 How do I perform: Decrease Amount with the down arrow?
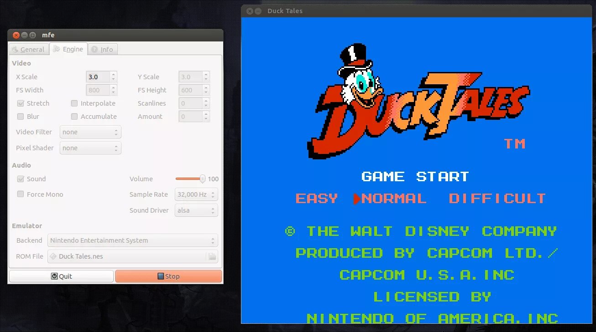206,119
